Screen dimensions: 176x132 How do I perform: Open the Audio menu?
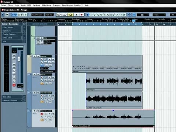(x=23, y=5)
